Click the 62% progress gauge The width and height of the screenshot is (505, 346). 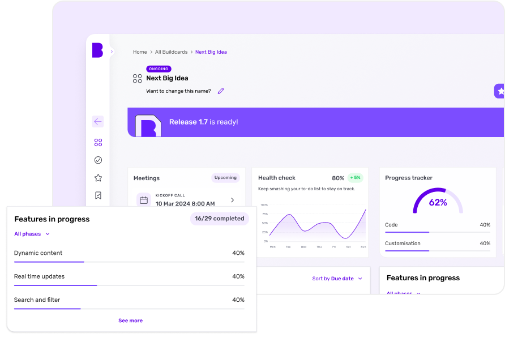[x=438, y=200]
